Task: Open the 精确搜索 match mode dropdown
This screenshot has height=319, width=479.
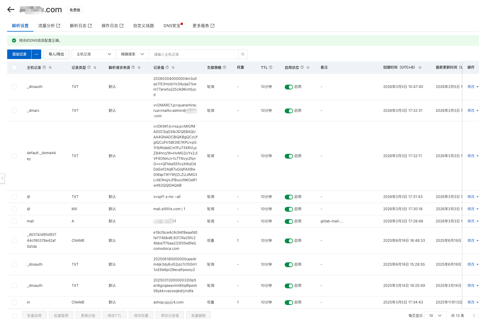Action: click(x=133, y=54)
